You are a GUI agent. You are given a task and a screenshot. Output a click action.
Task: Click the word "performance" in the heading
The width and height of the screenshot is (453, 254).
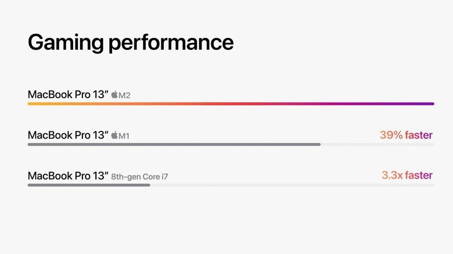click(175, 43)
